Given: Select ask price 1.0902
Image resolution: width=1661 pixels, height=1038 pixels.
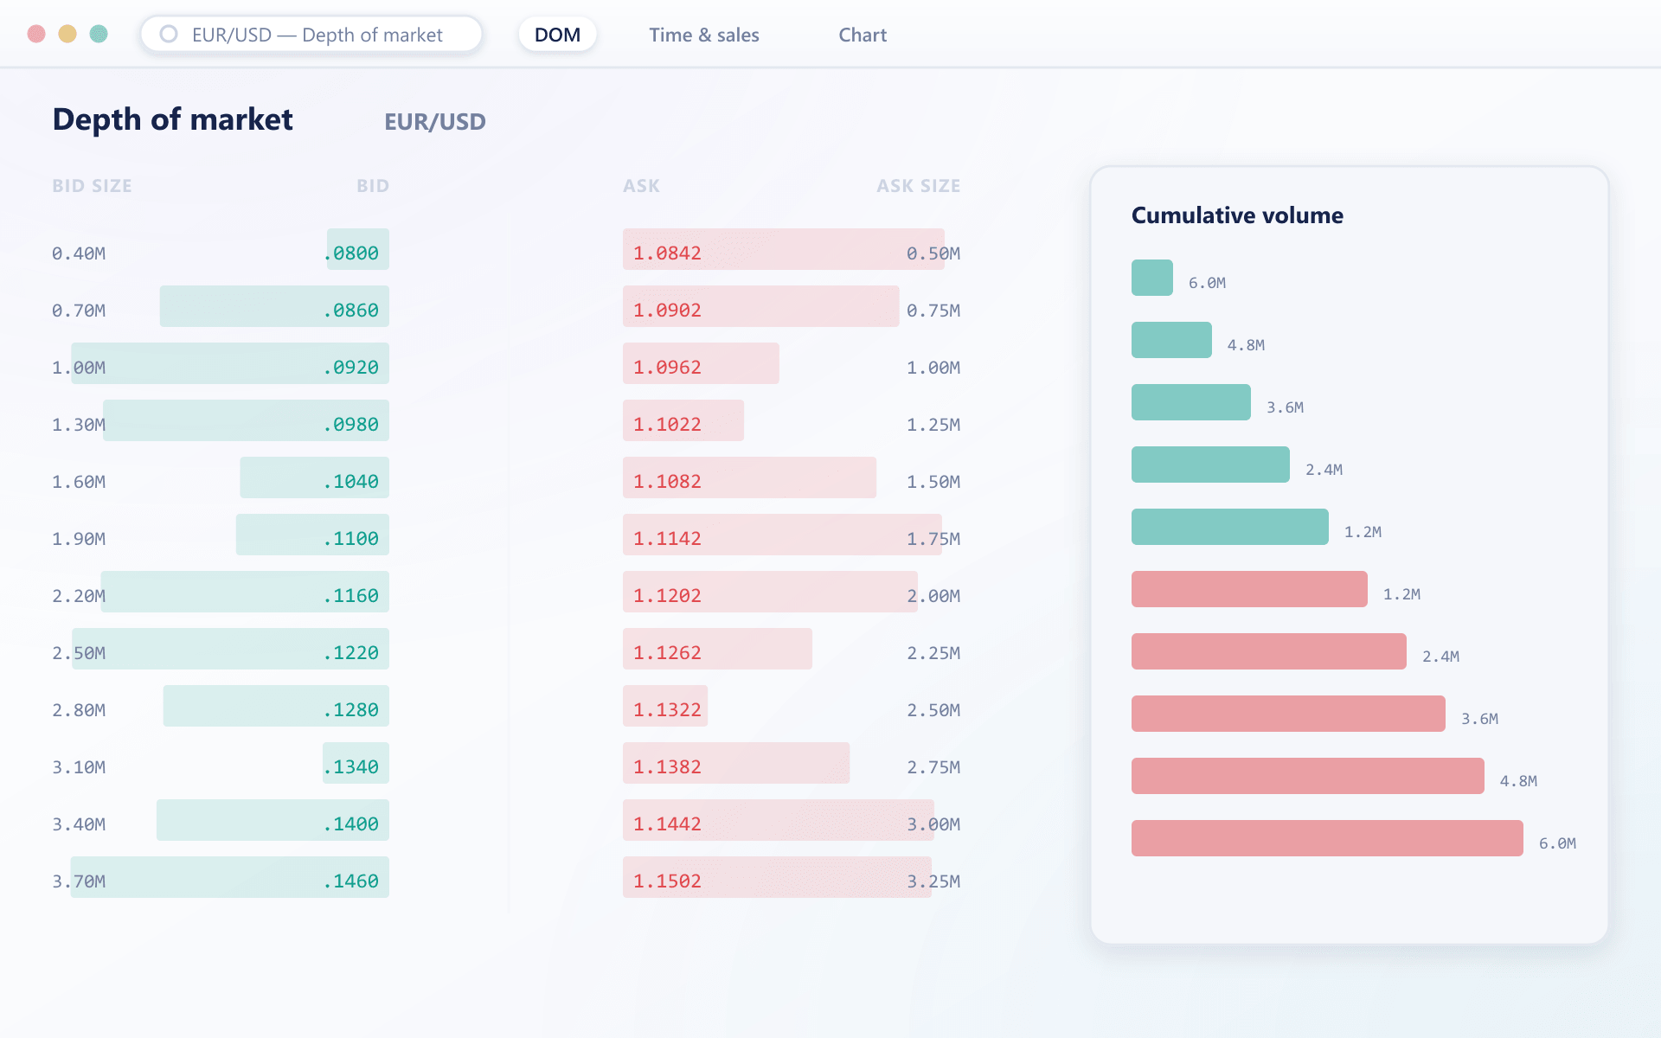Looking at the screenshot, I should tap(667, 311).
